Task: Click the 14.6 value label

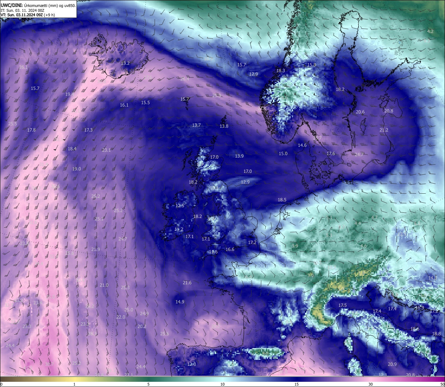Action: (302, 145)
